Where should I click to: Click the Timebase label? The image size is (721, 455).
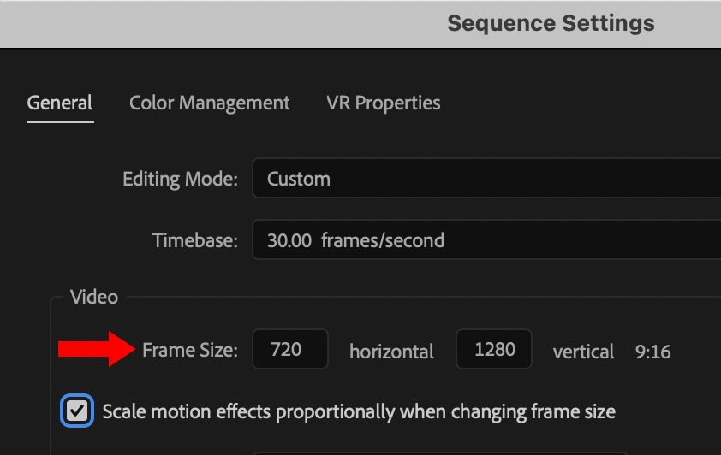pyautogui.click(x=194, y=240)
